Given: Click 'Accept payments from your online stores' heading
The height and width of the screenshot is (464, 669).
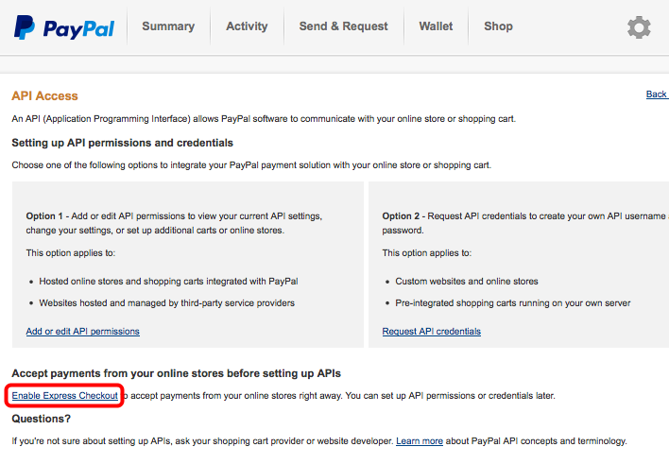Looking at the screenshot, I should pos(176,373).
